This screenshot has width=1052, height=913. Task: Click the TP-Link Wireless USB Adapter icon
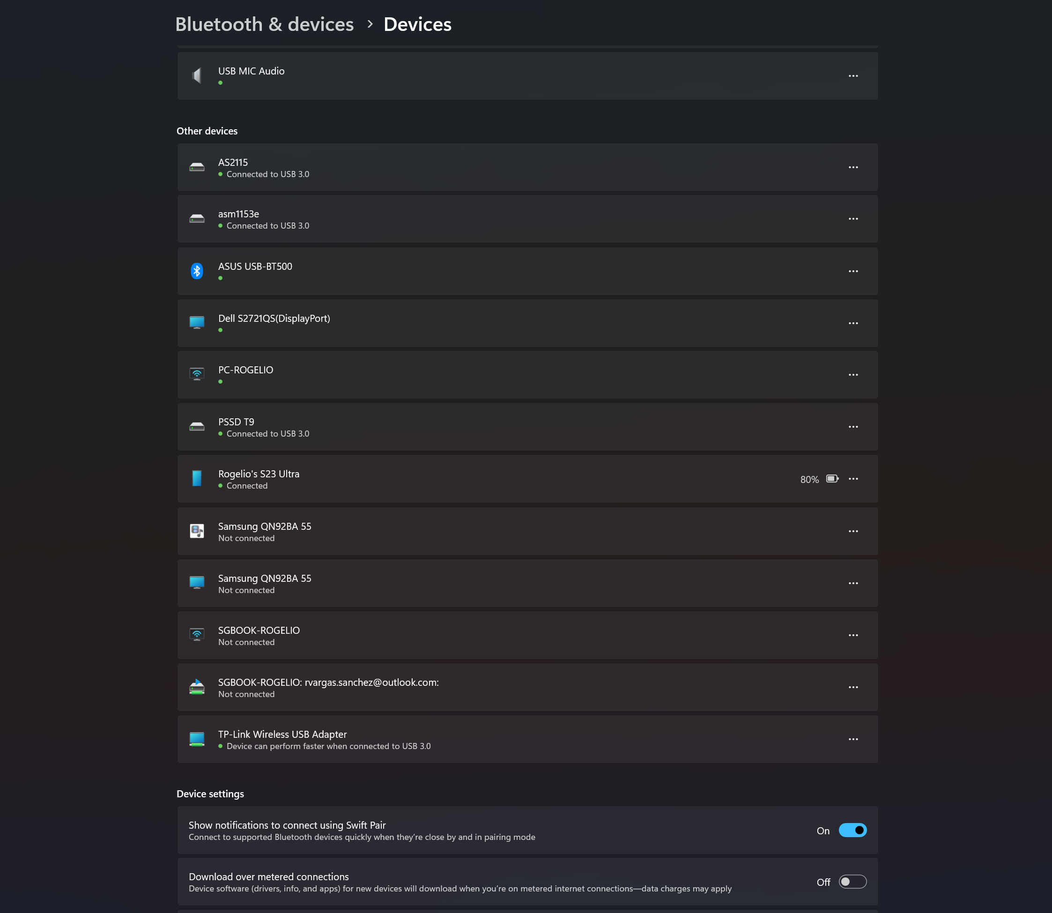pyautogui.click(x=197, y=739)
